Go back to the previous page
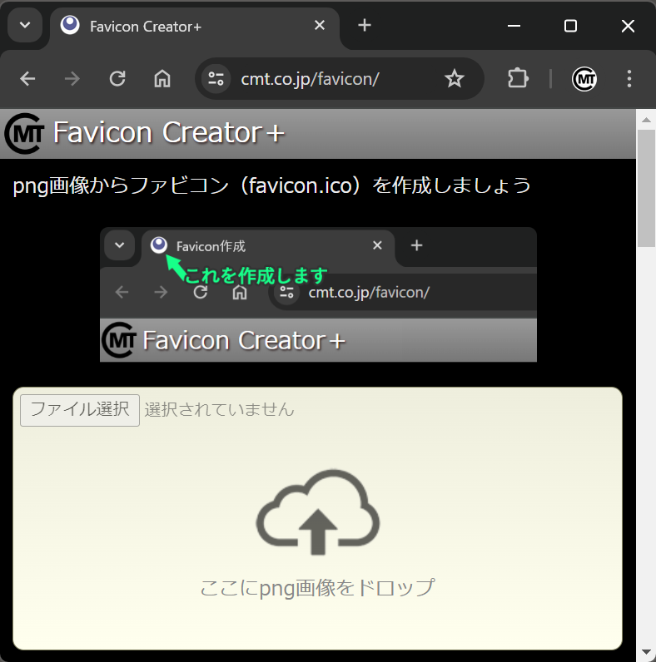 tap(28, 78)
